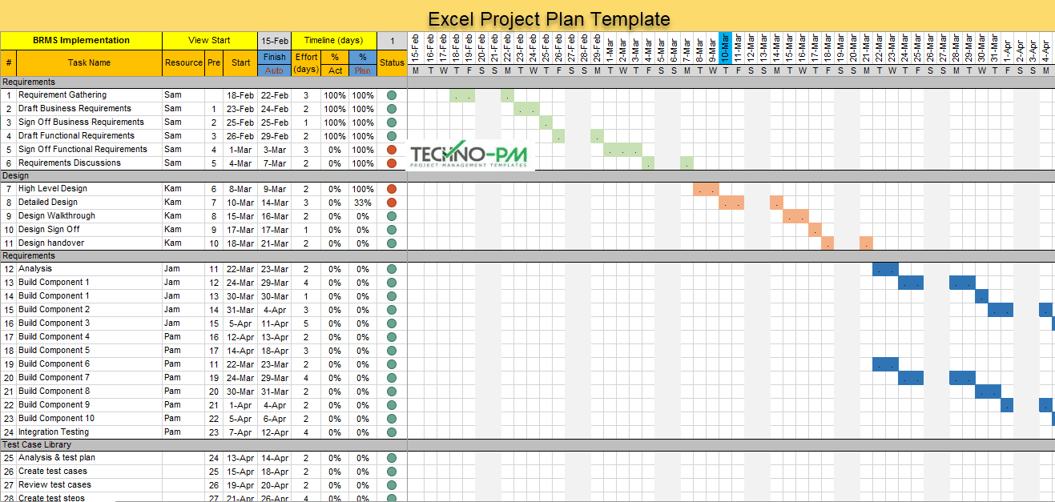Click red status circle for High Level Design

pyautogui.click(x=392, y=189)
